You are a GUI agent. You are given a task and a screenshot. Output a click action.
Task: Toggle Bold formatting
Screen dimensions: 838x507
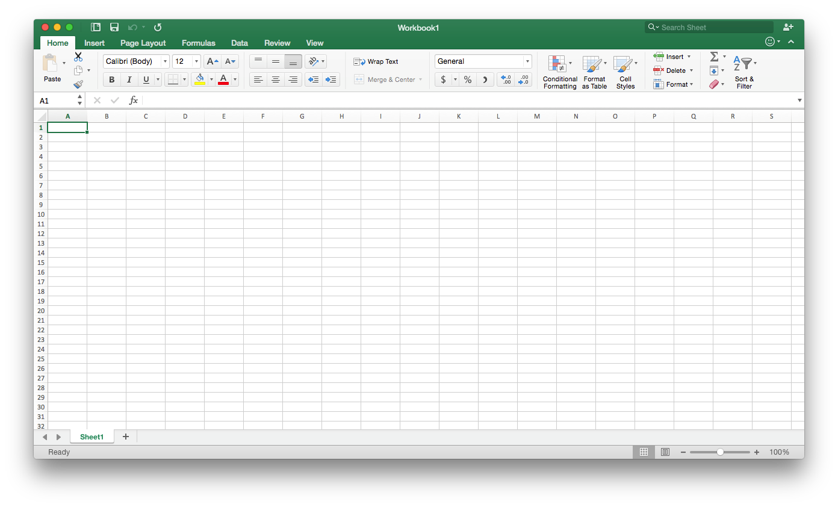coord(112,79)
